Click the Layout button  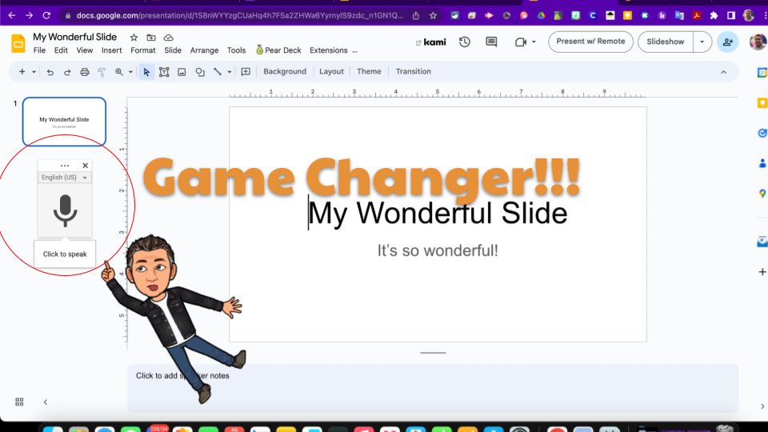pyautogui.click(x=331, y=71)
